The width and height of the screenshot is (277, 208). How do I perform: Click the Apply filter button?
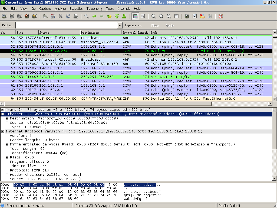[169, 25]
